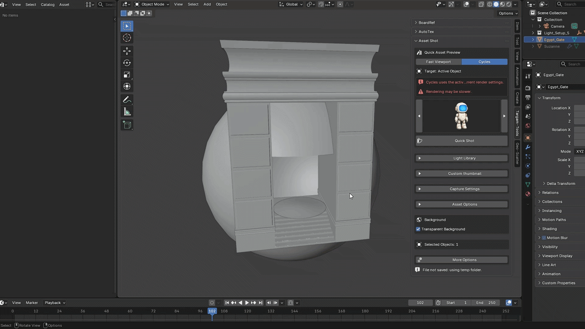Toggle auto keying record button
This screenshot has width=585, height=329.
click(212, 302)
